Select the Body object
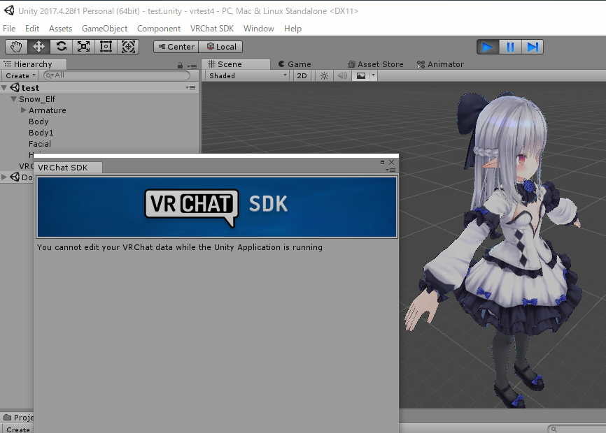606x433 pixels. pos(38,122)
